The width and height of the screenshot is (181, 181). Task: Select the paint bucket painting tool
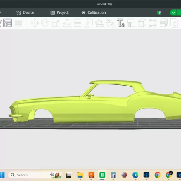[x=110, y=23]
